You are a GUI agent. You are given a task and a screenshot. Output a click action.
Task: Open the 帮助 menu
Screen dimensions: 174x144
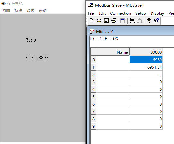pyautogui.click(x=43, y=10)
